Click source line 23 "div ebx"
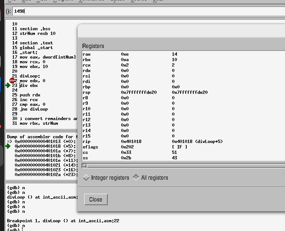285x231 pixels. (28, 85)
